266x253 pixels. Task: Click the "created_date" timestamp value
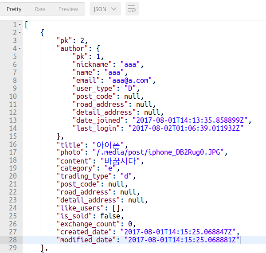178,232
